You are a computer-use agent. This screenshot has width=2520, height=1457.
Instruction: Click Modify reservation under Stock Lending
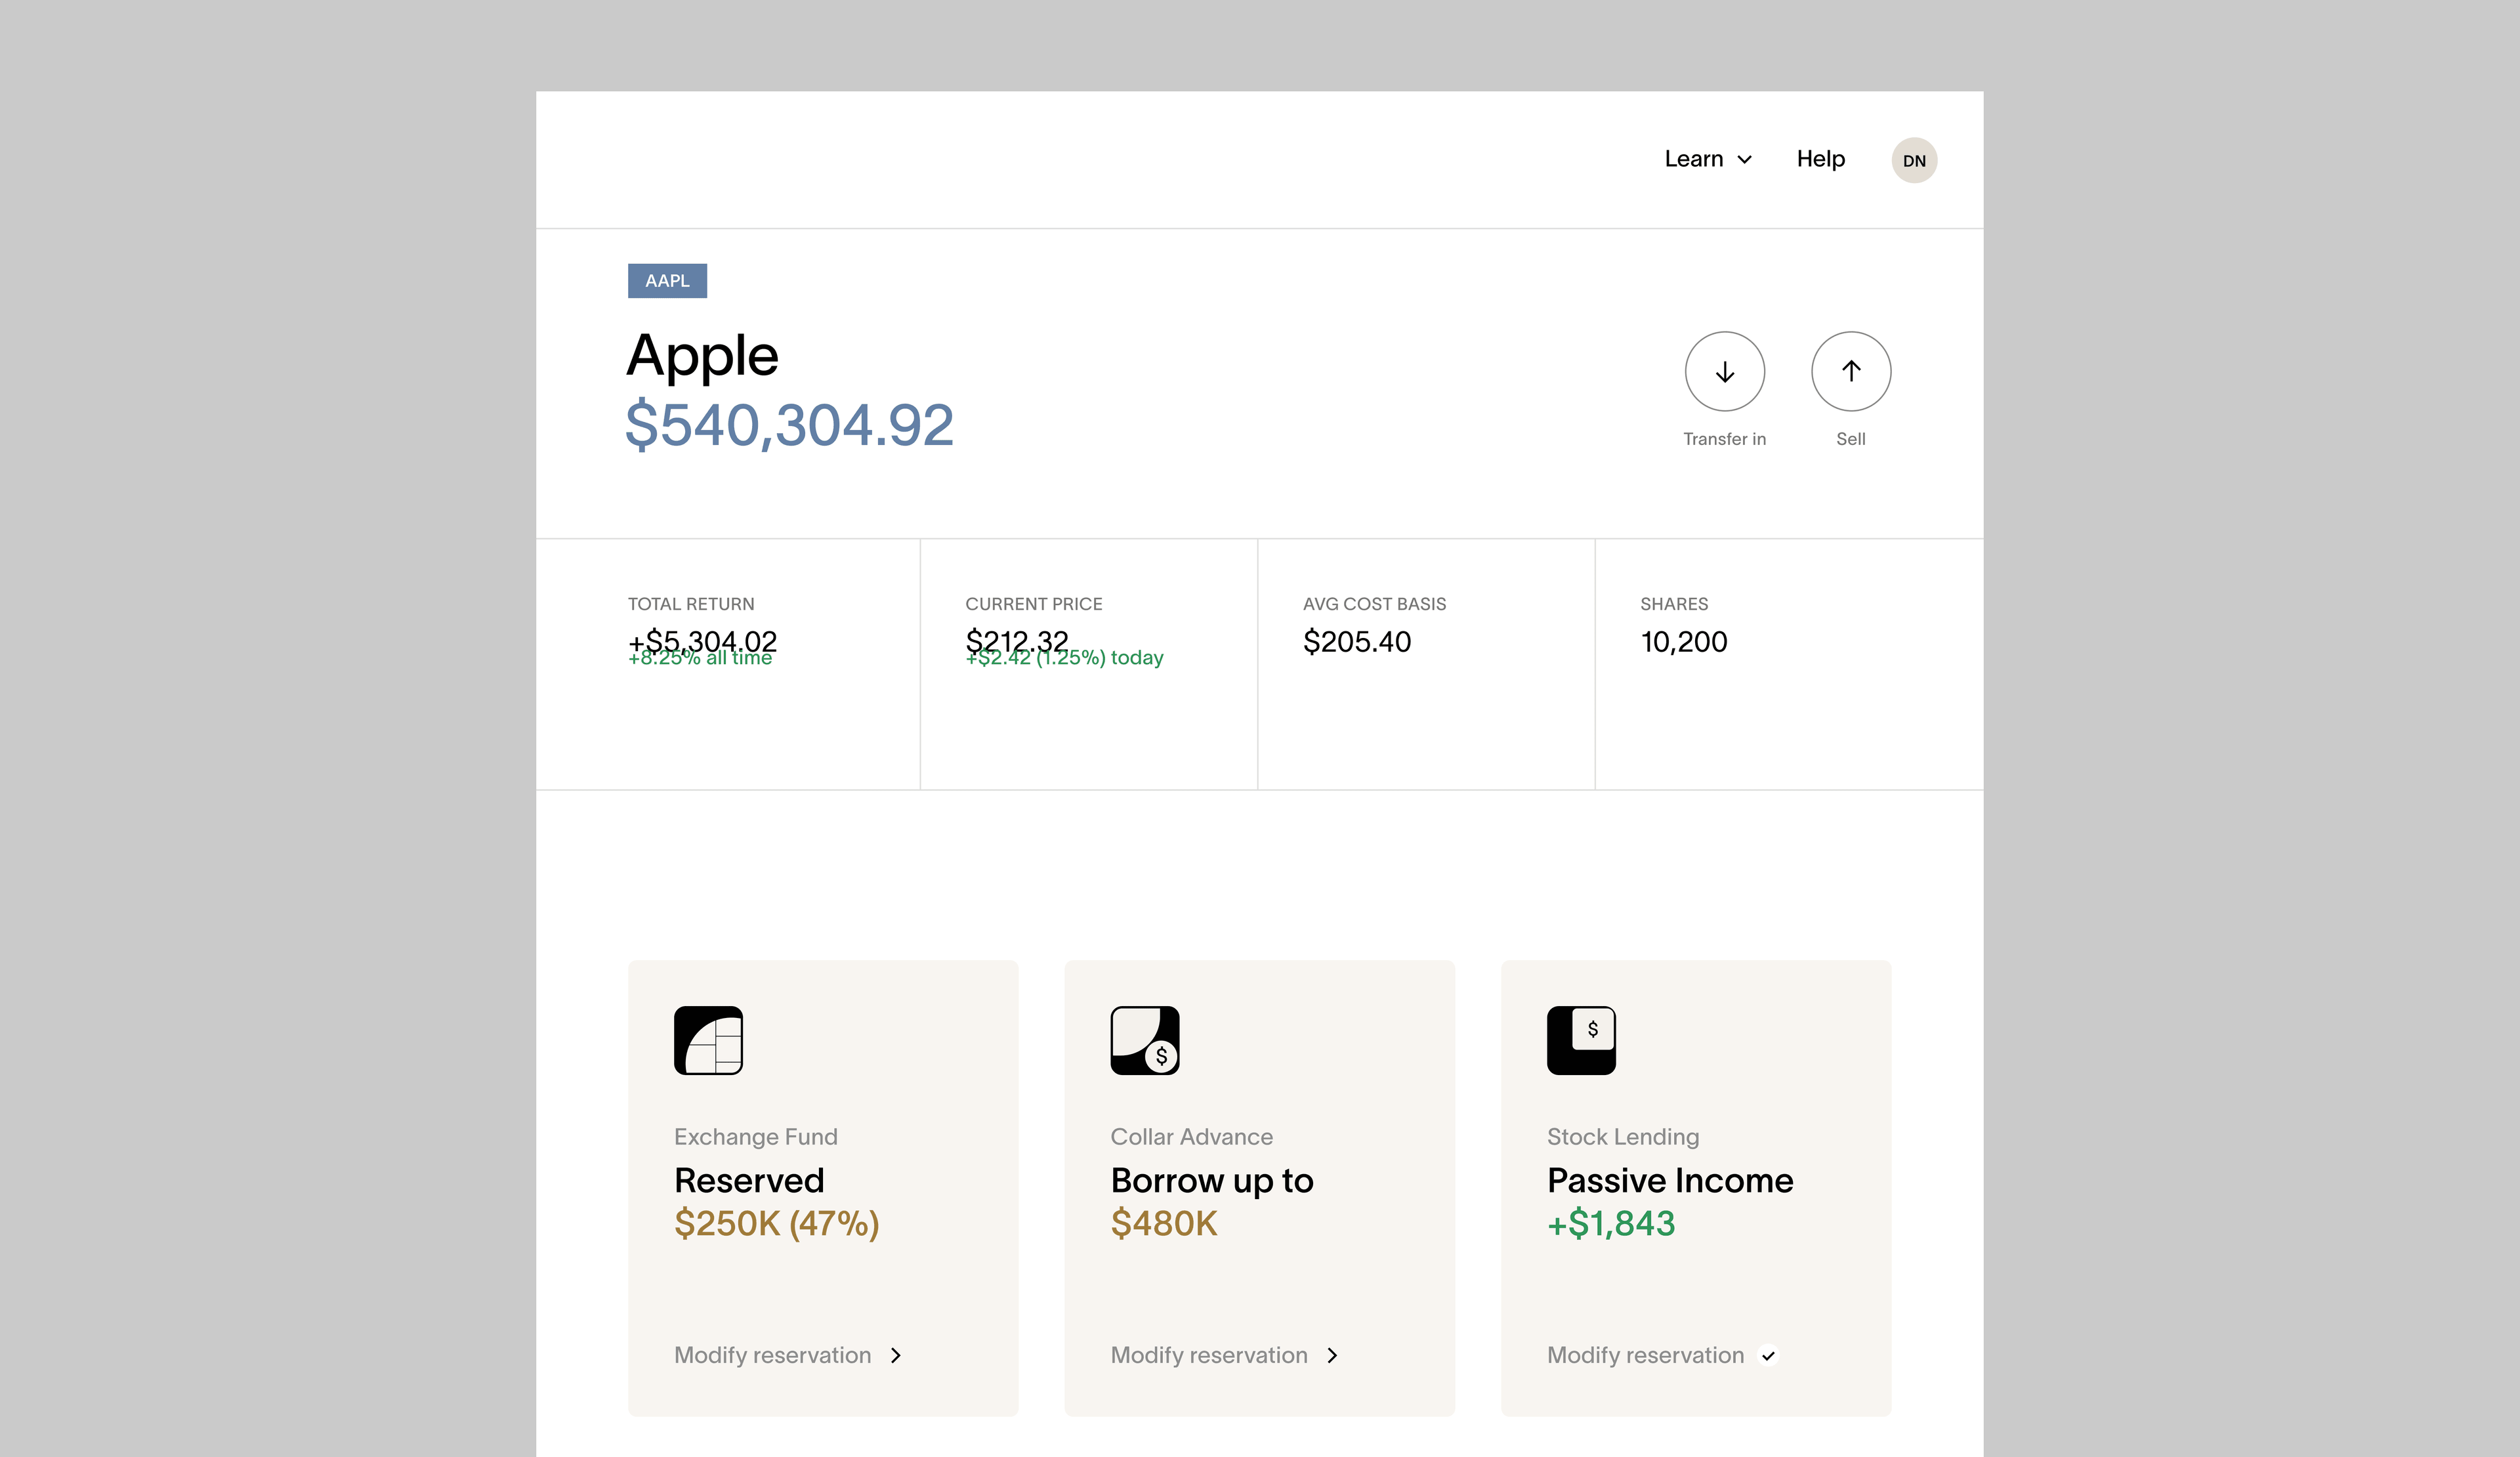pyautogui.click(x=1645, y=1355)
